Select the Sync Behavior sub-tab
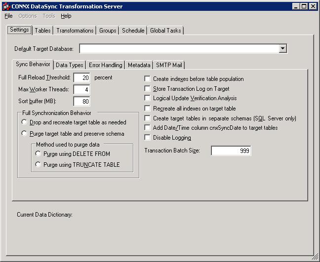The width and height of the screenshot is (320, 262). point(33,64)
